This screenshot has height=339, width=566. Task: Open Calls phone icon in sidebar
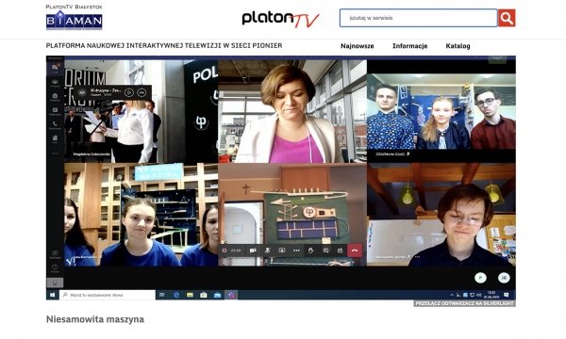pyautogui.click(x=55, y=125)
